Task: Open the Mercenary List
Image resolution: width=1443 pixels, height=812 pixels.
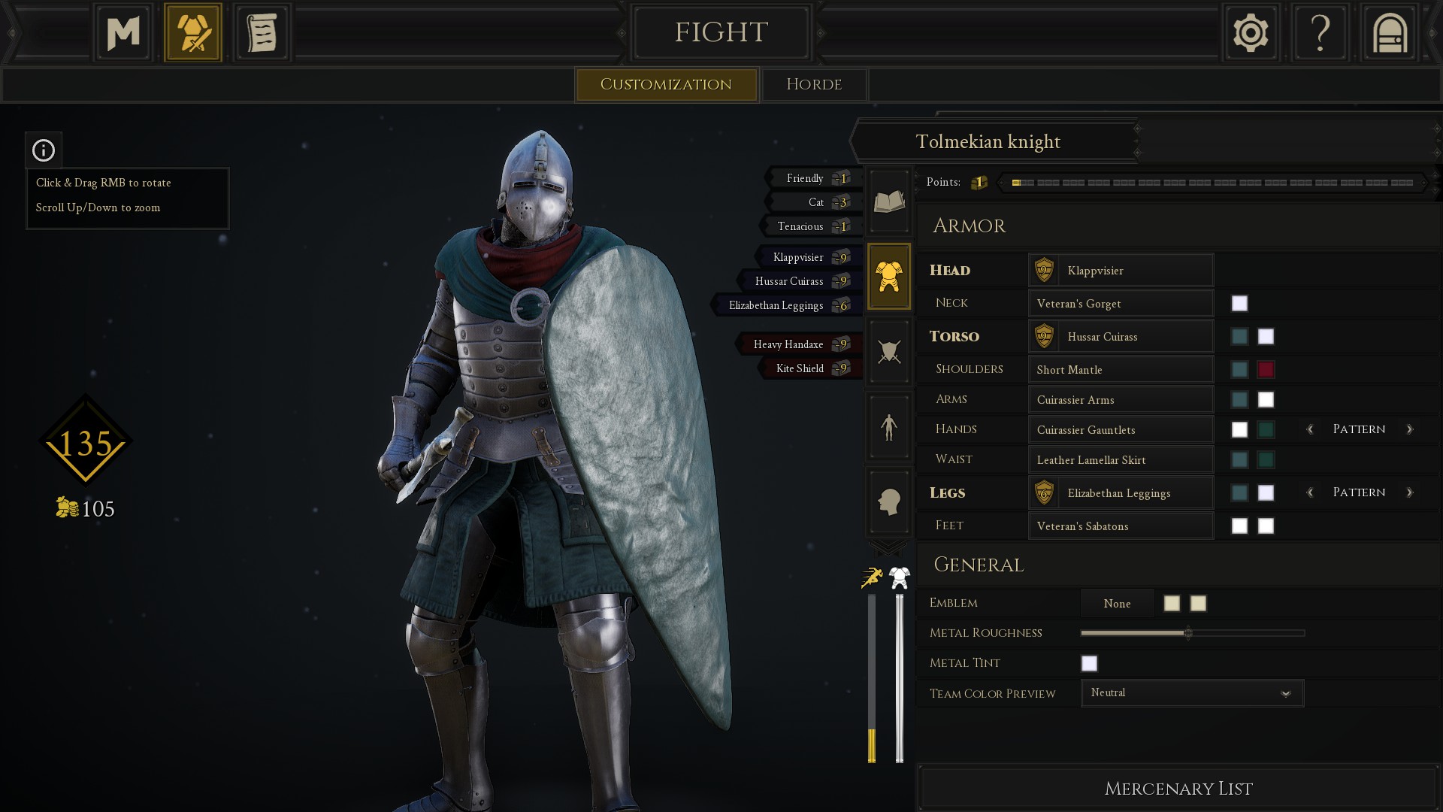Action: tap(1178, 788)
